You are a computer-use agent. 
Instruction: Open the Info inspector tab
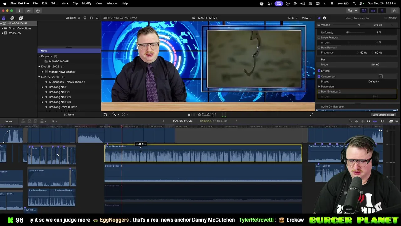(325, 18)
